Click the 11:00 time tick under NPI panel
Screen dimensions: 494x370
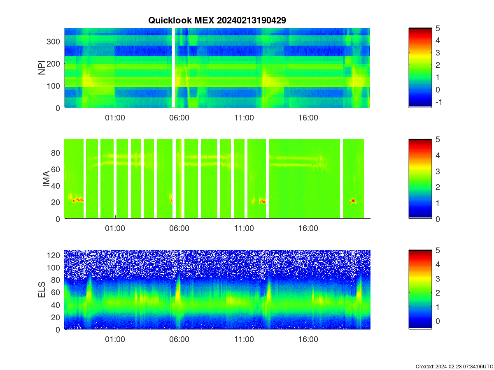click(x=244, y=118)
